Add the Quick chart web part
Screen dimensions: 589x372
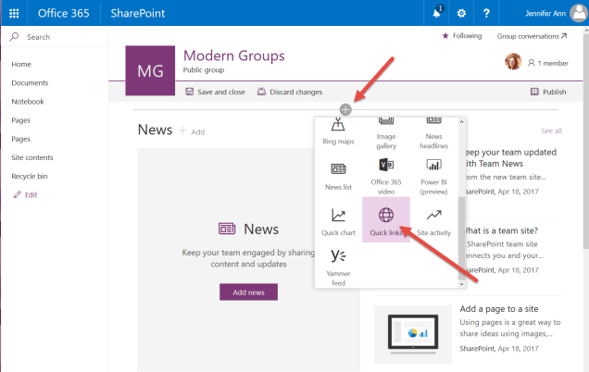338,220
